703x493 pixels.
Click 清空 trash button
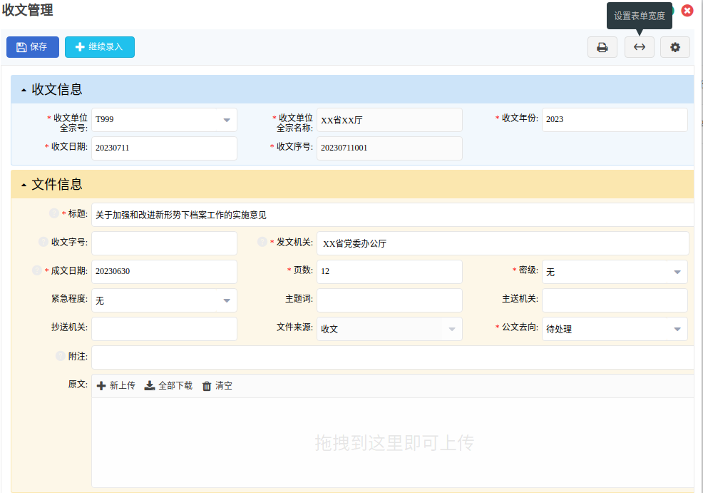pyautogui.click(x=217, y=386)
